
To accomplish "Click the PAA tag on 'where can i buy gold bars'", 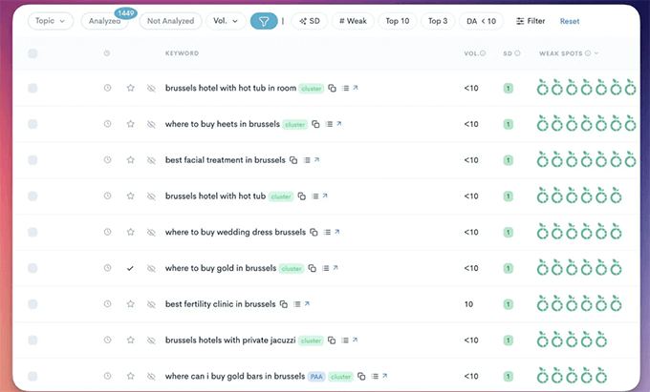I will [x=316, y=377].
